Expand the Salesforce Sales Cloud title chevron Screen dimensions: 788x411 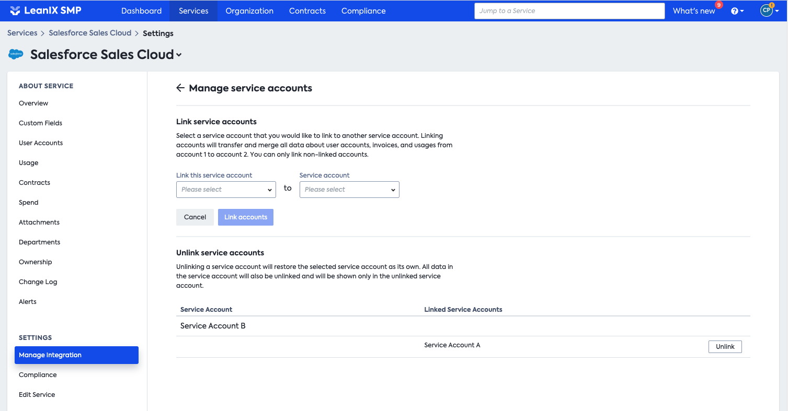[x=179, y=55]
